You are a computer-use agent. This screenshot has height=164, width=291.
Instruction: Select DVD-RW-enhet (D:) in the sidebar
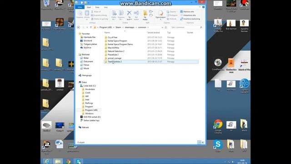(92, 117)
